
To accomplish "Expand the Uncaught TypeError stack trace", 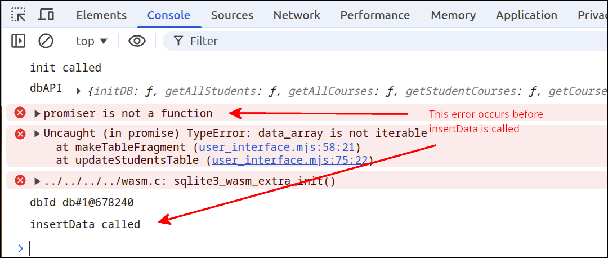I will coord(37,134).
